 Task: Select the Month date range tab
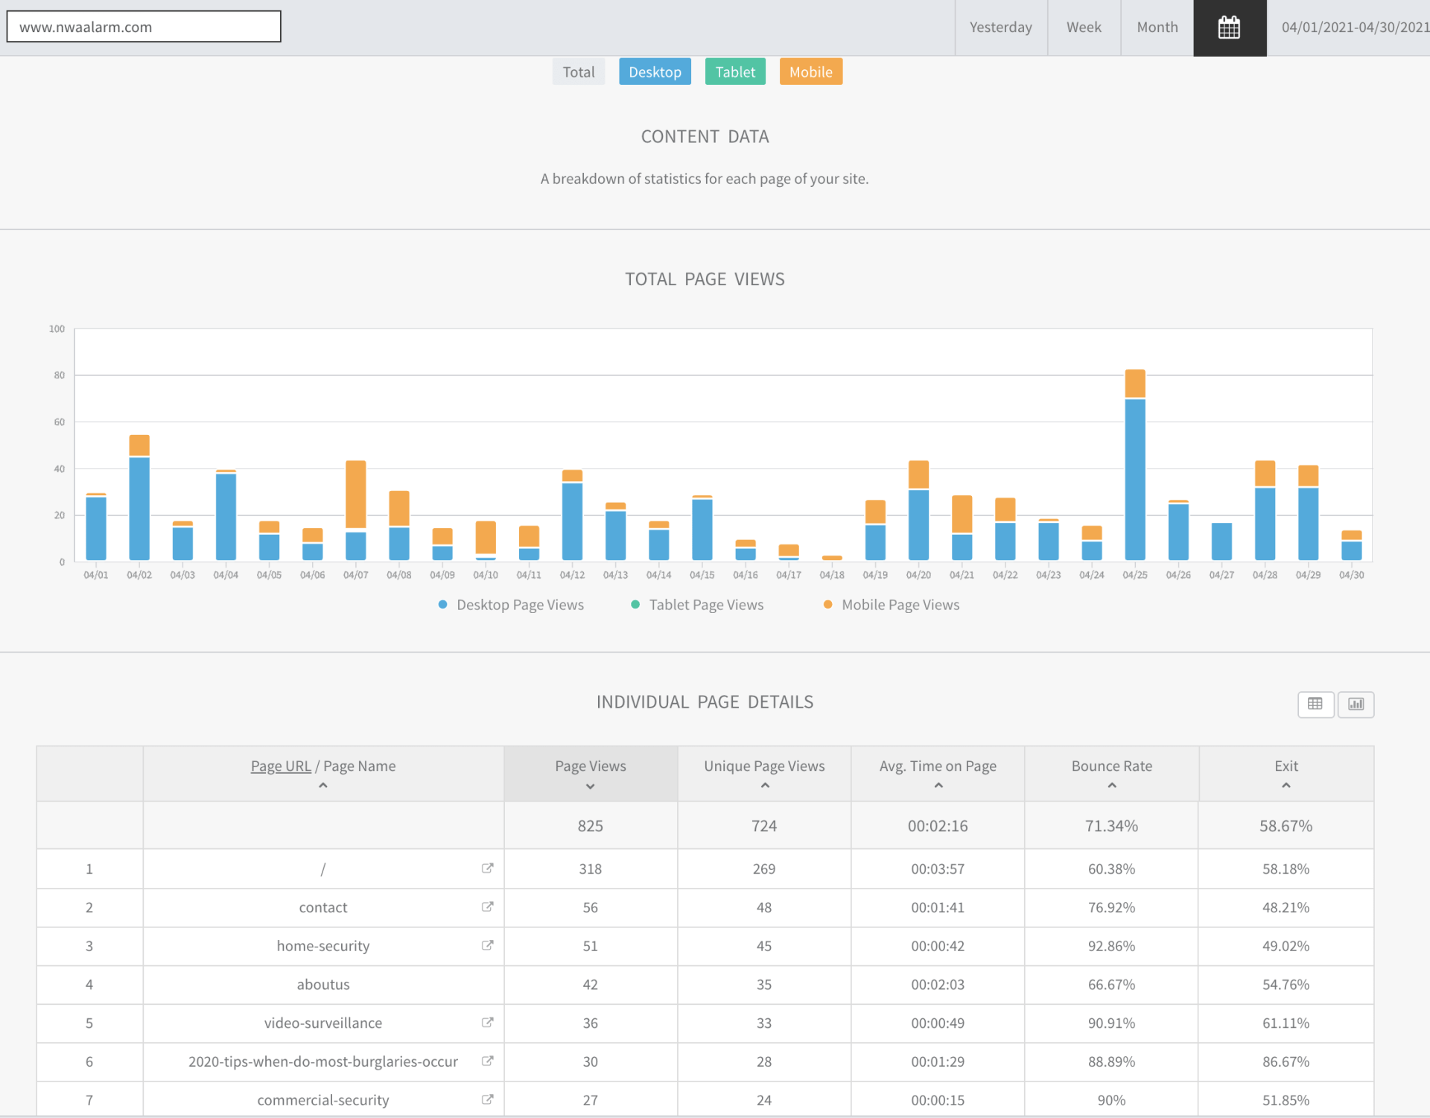click(1157, 28)
